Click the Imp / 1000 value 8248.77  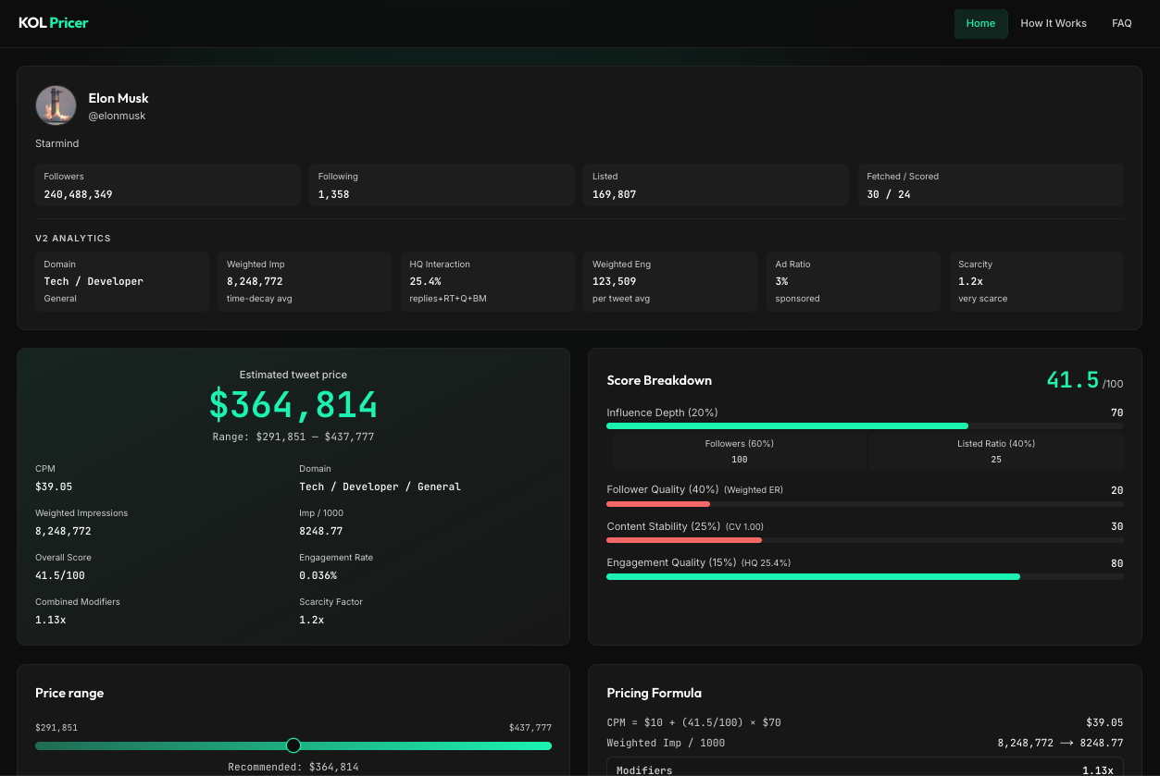click(321, 531)
